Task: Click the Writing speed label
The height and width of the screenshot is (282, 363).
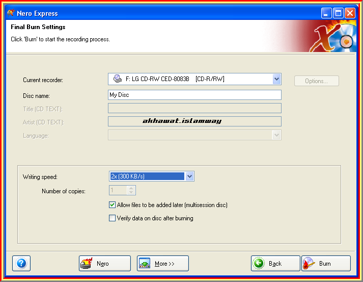Action: tap(40, 177)
